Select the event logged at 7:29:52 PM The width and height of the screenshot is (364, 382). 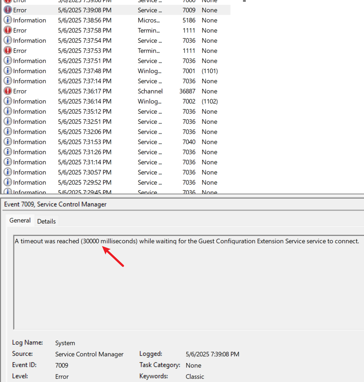point(85,182)
